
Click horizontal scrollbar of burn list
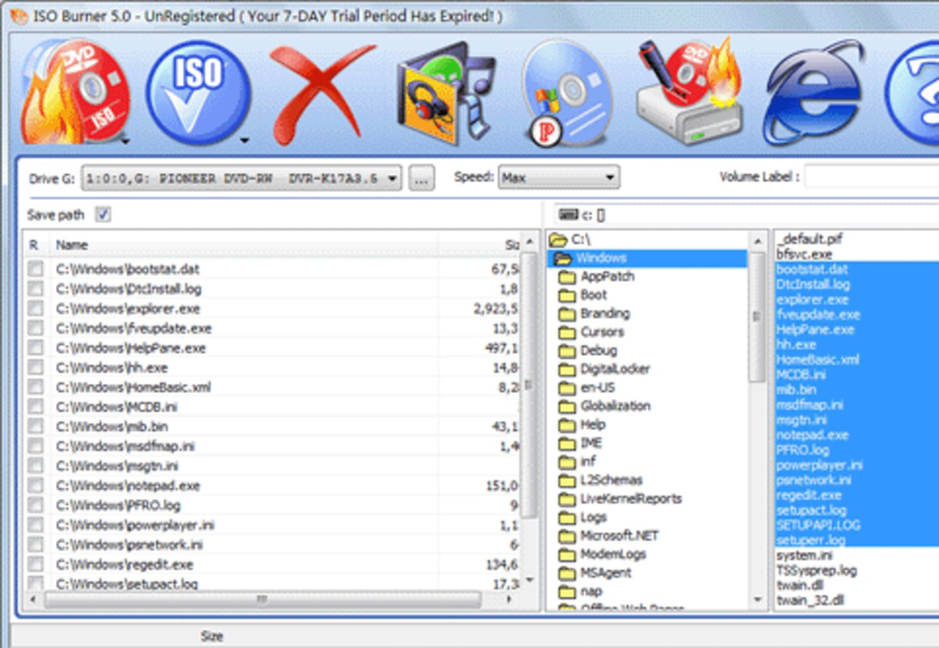(x=262, y=599)
